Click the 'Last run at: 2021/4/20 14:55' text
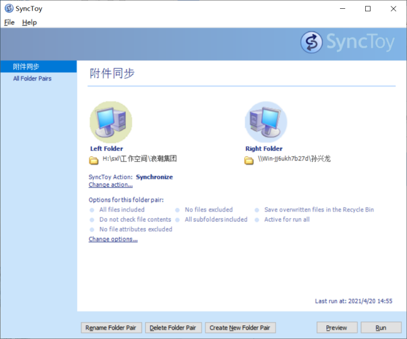This screenshot has height=339, width=407. [x=353, y=301]
